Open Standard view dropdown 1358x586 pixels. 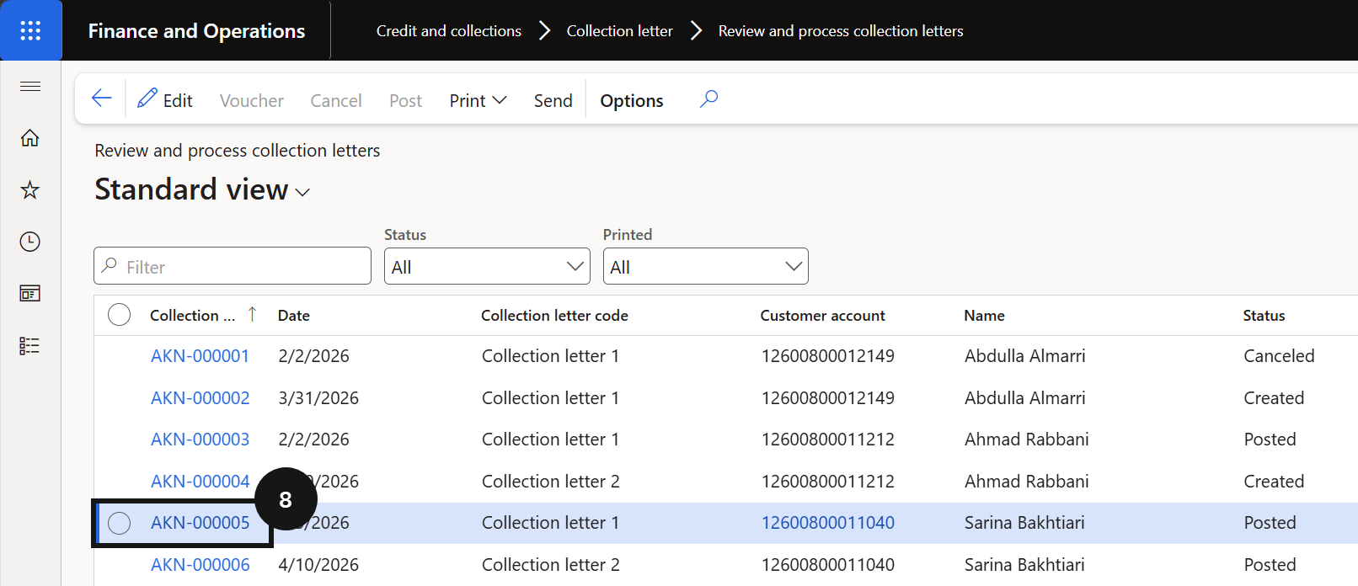pyautogui.click(x=202, y=189)
